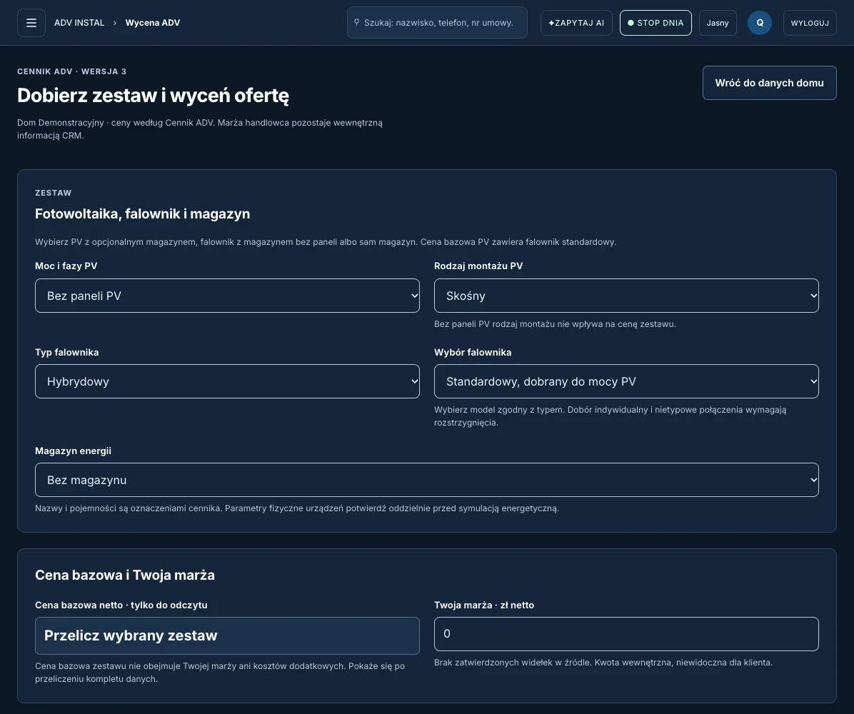Click the 'CENNIK ADV · WERSJA 3' label

click(72, 71)
